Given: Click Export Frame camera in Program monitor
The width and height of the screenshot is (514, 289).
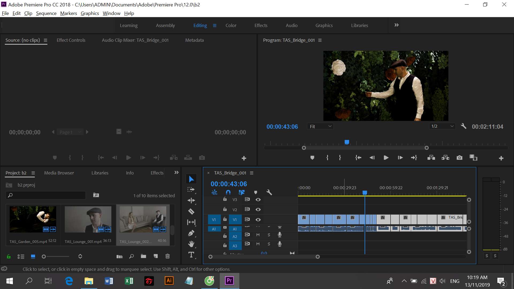Looking at the screenshot, I should tap(459, 158).
